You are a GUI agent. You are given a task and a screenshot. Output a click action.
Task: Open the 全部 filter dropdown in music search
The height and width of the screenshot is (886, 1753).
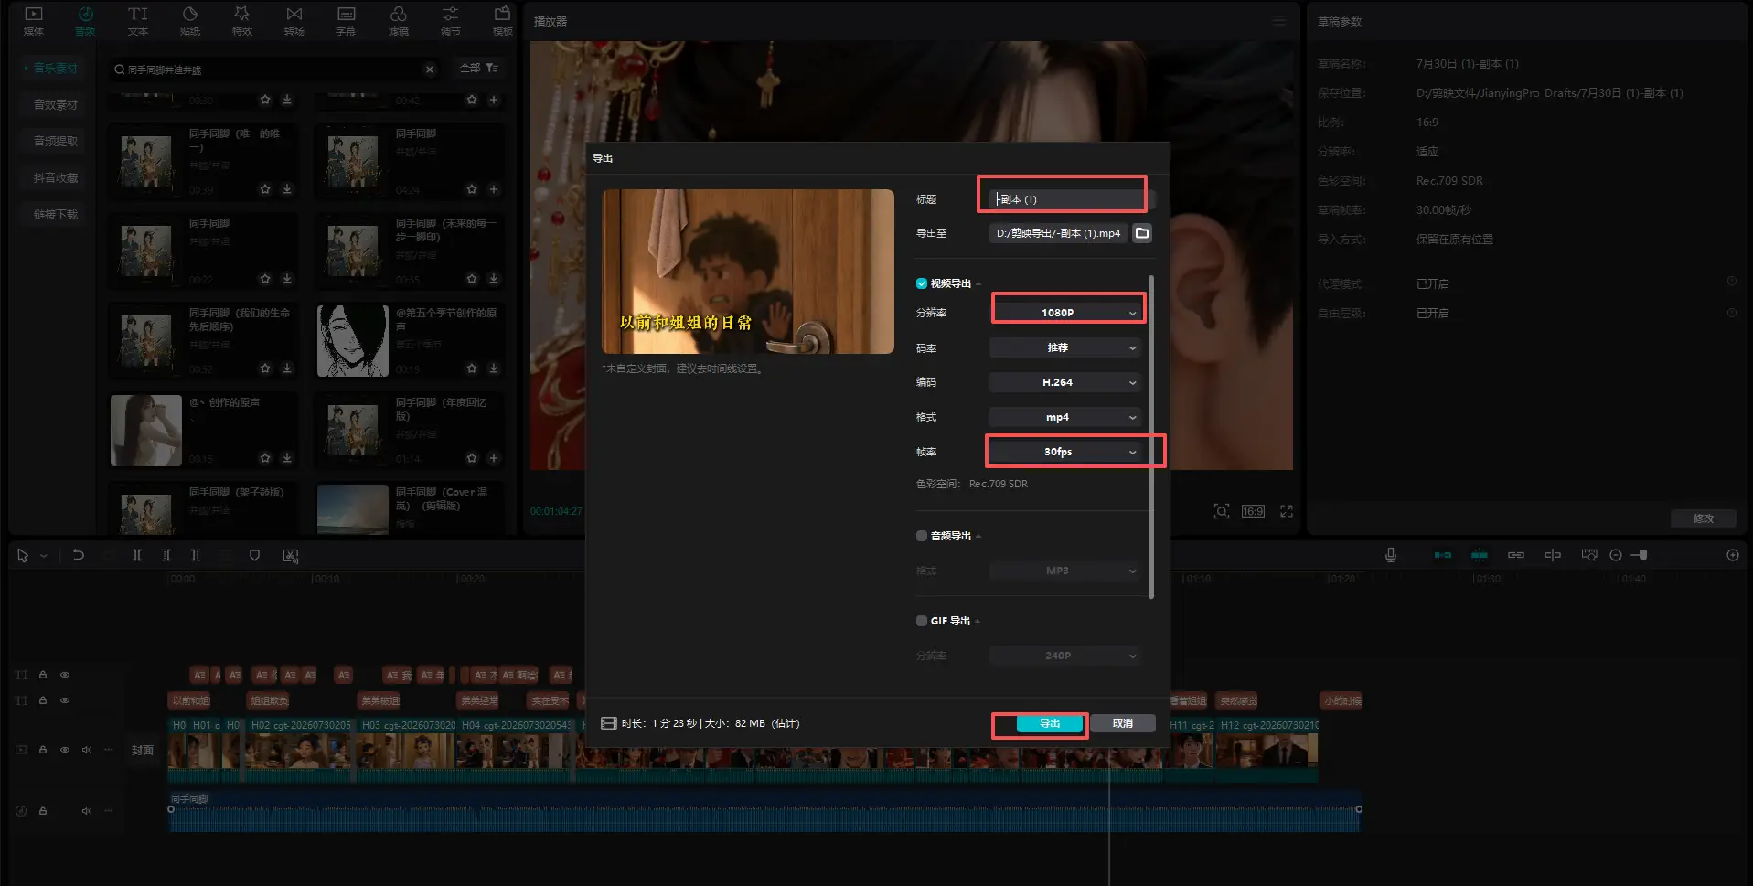coord(478,69)
